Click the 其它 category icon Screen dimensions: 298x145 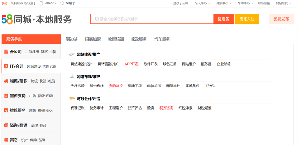pyautogui.click(x=6, y=140)
